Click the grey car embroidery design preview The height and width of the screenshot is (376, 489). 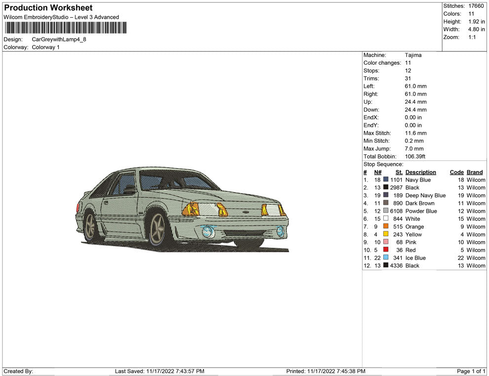[183, 210]
